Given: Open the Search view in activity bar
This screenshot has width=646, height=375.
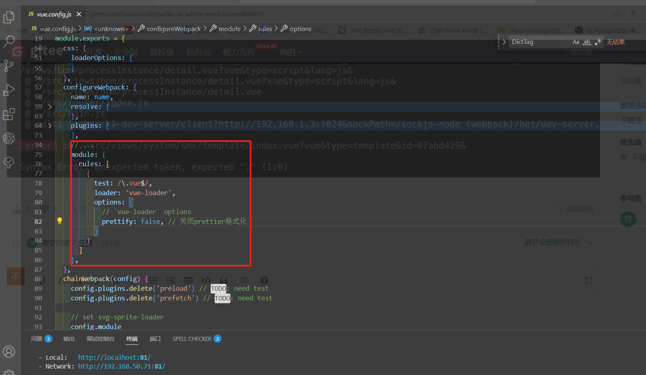Looking at the screenshot, I should click(x=8, y=41).
